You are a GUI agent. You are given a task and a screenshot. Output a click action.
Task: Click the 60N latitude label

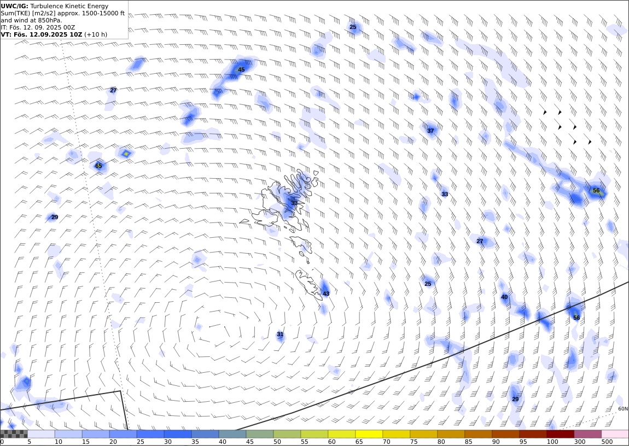pyautogui.click(x=623, y=409)
